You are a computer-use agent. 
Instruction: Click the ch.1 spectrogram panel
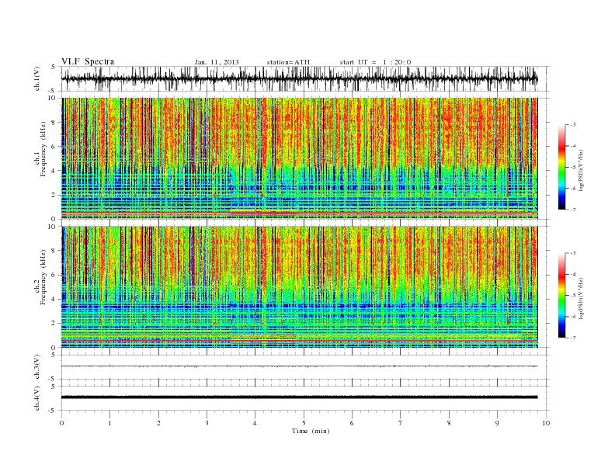point(299,158)
